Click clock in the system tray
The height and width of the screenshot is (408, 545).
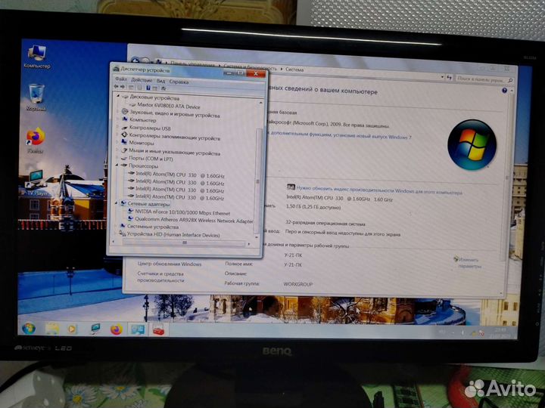tap(500, 332)
